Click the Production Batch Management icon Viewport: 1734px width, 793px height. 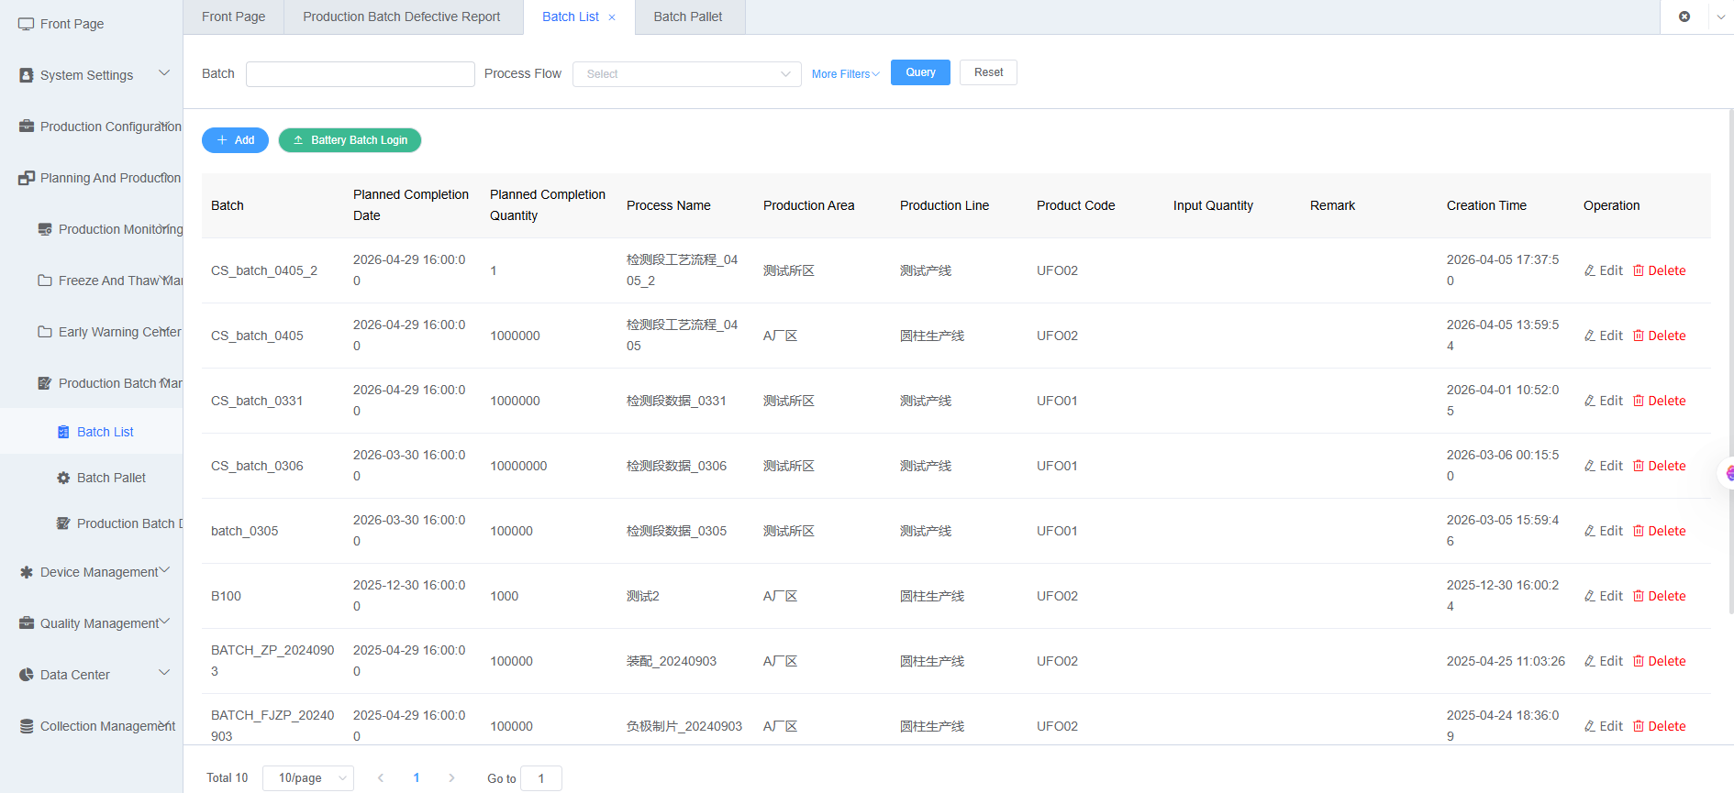pyautogui.click(x=44, y=383)
